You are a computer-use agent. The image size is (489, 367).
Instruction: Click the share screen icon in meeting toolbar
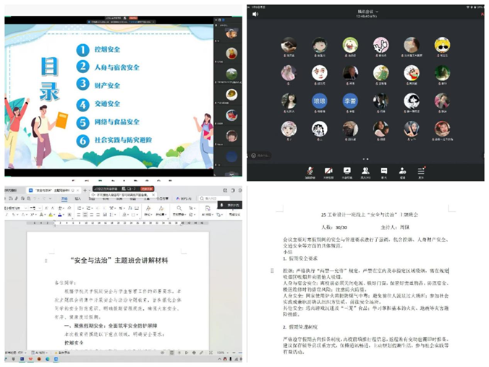coord(346,171)
